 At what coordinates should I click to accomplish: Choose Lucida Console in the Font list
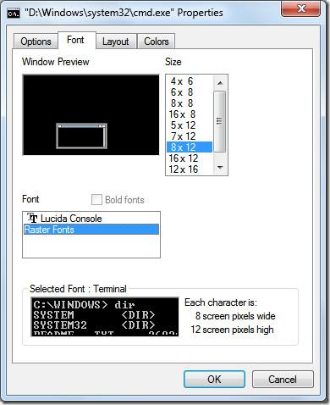pos(91,219)
